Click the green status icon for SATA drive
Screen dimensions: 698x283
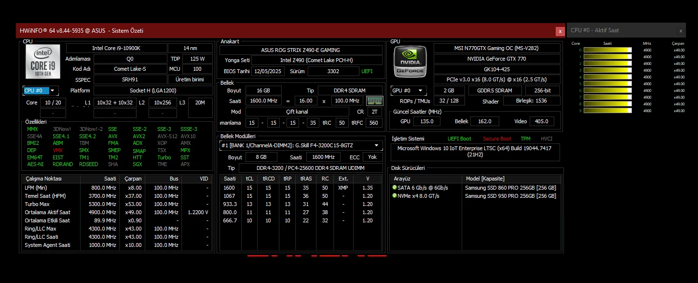pyautogui.click(x=395, y=188)
